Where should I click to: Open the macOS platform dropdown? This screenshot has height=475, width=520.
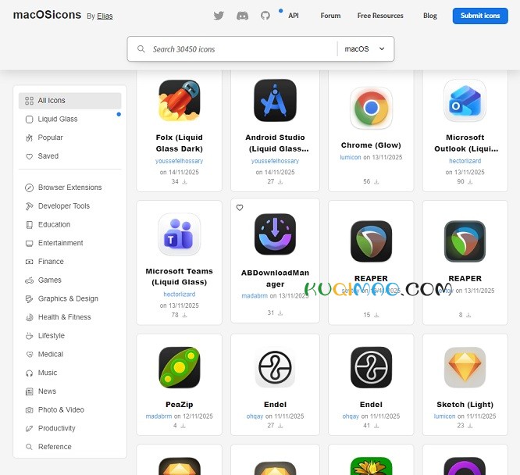point(365,49)
